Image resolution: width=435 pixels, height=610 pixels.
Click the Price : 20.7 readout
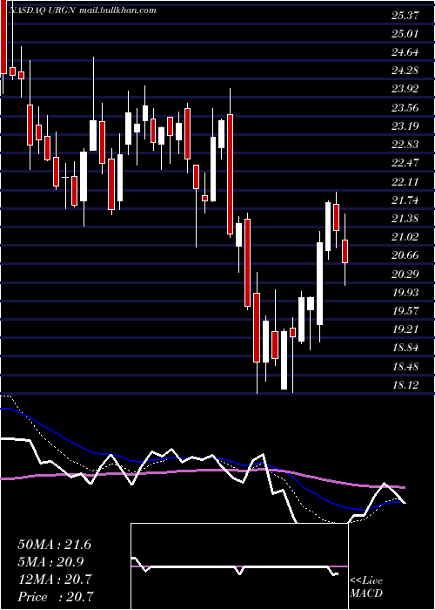click(56, 596)
